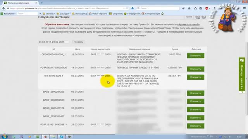Screen dimensions: 248x139
Task: Click the red circle taskbar application icon
Action: coord(46,137)
